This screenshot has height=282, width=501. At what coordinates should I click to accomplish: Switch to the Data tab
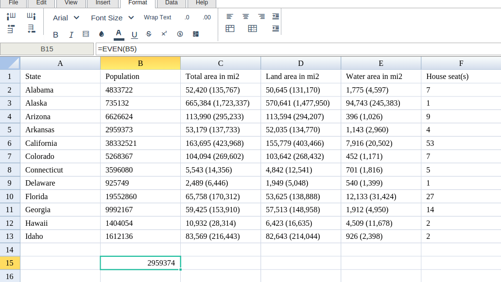[x=171, y=3]
